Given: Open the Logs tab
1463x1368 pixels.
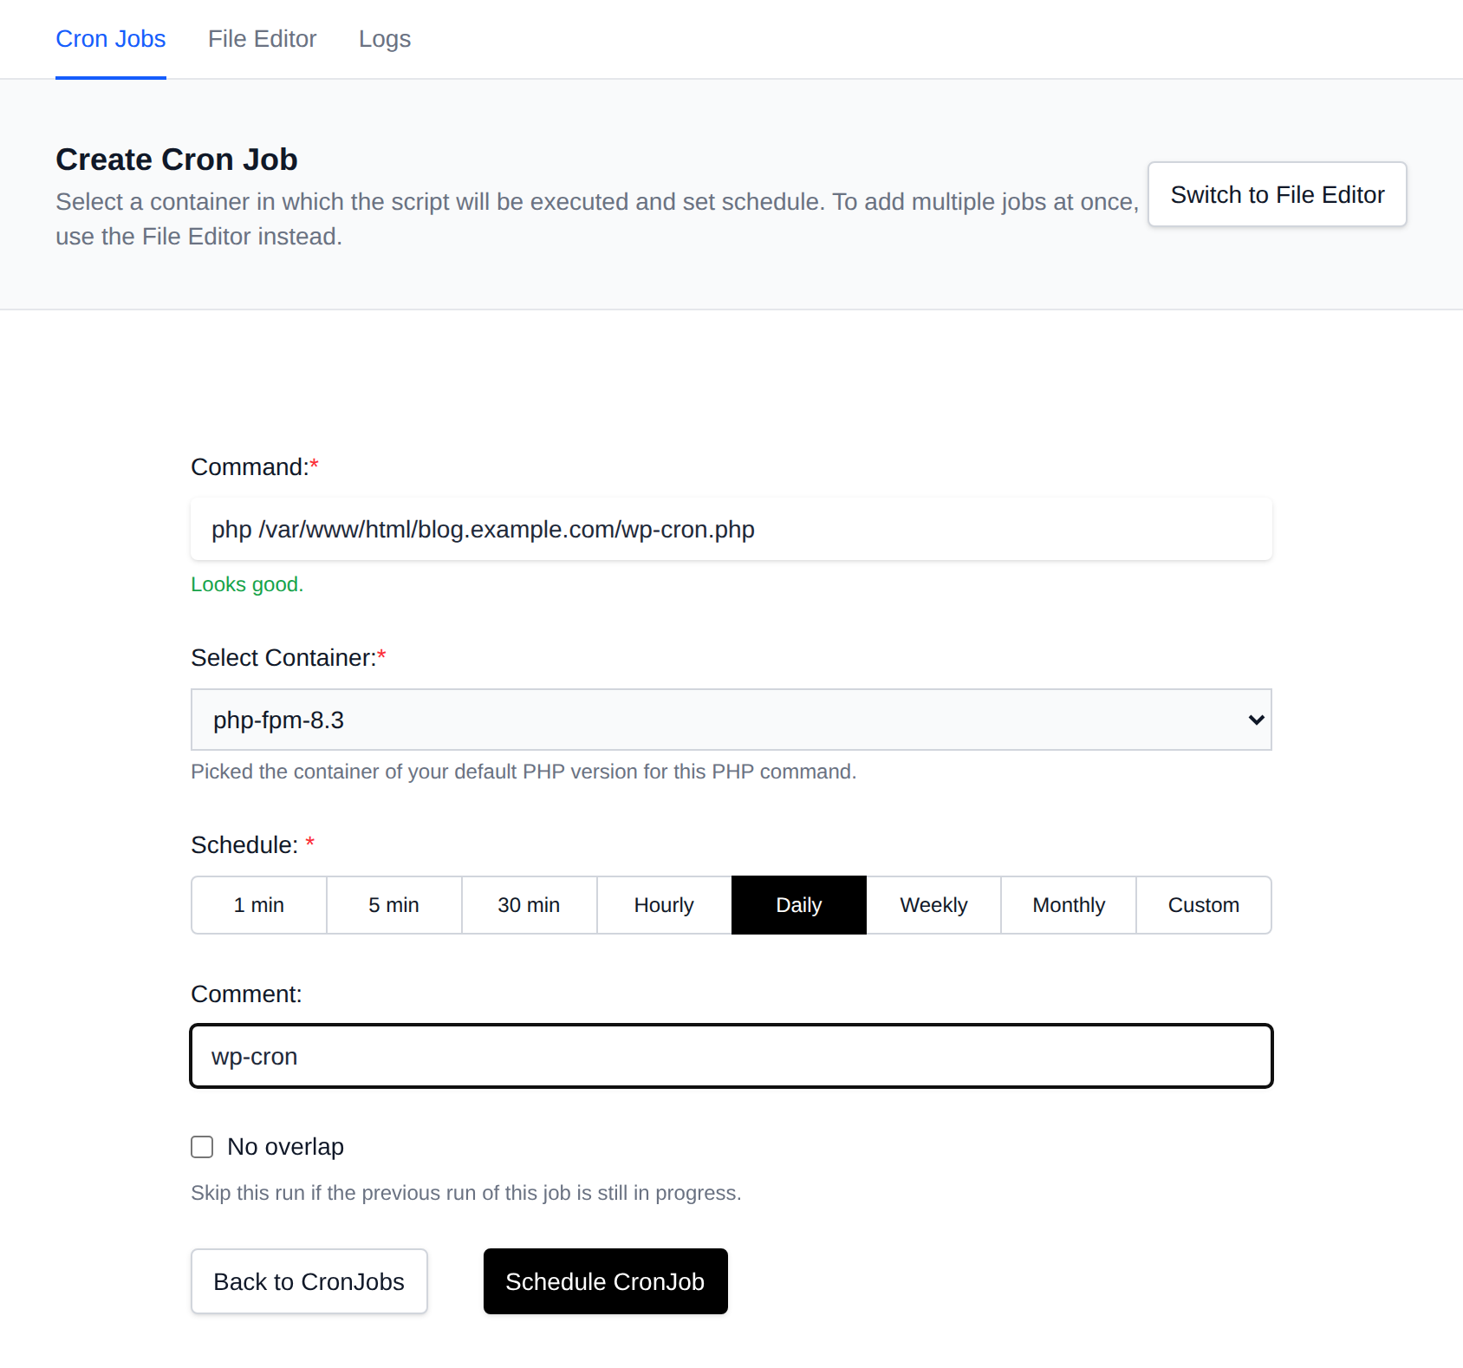Looking at the screenshot, I should pos(385,39).
